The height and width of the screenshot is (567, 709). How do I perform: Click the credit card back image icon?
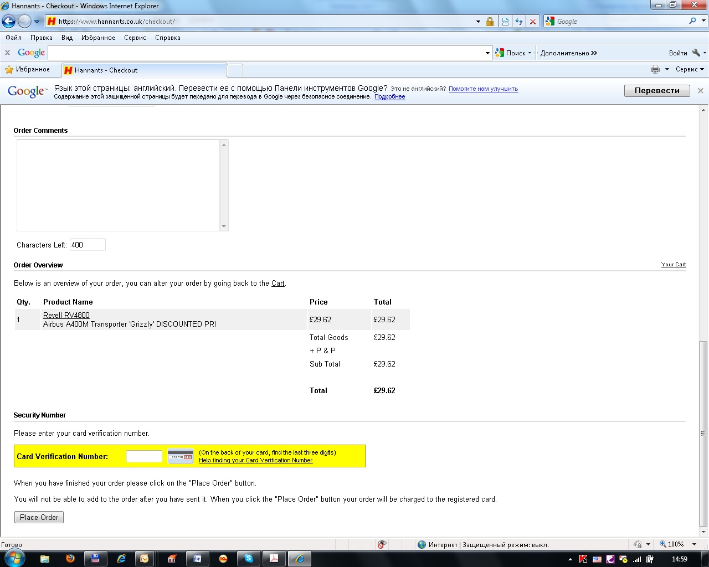pyautogui.click(x=181, y=456)
